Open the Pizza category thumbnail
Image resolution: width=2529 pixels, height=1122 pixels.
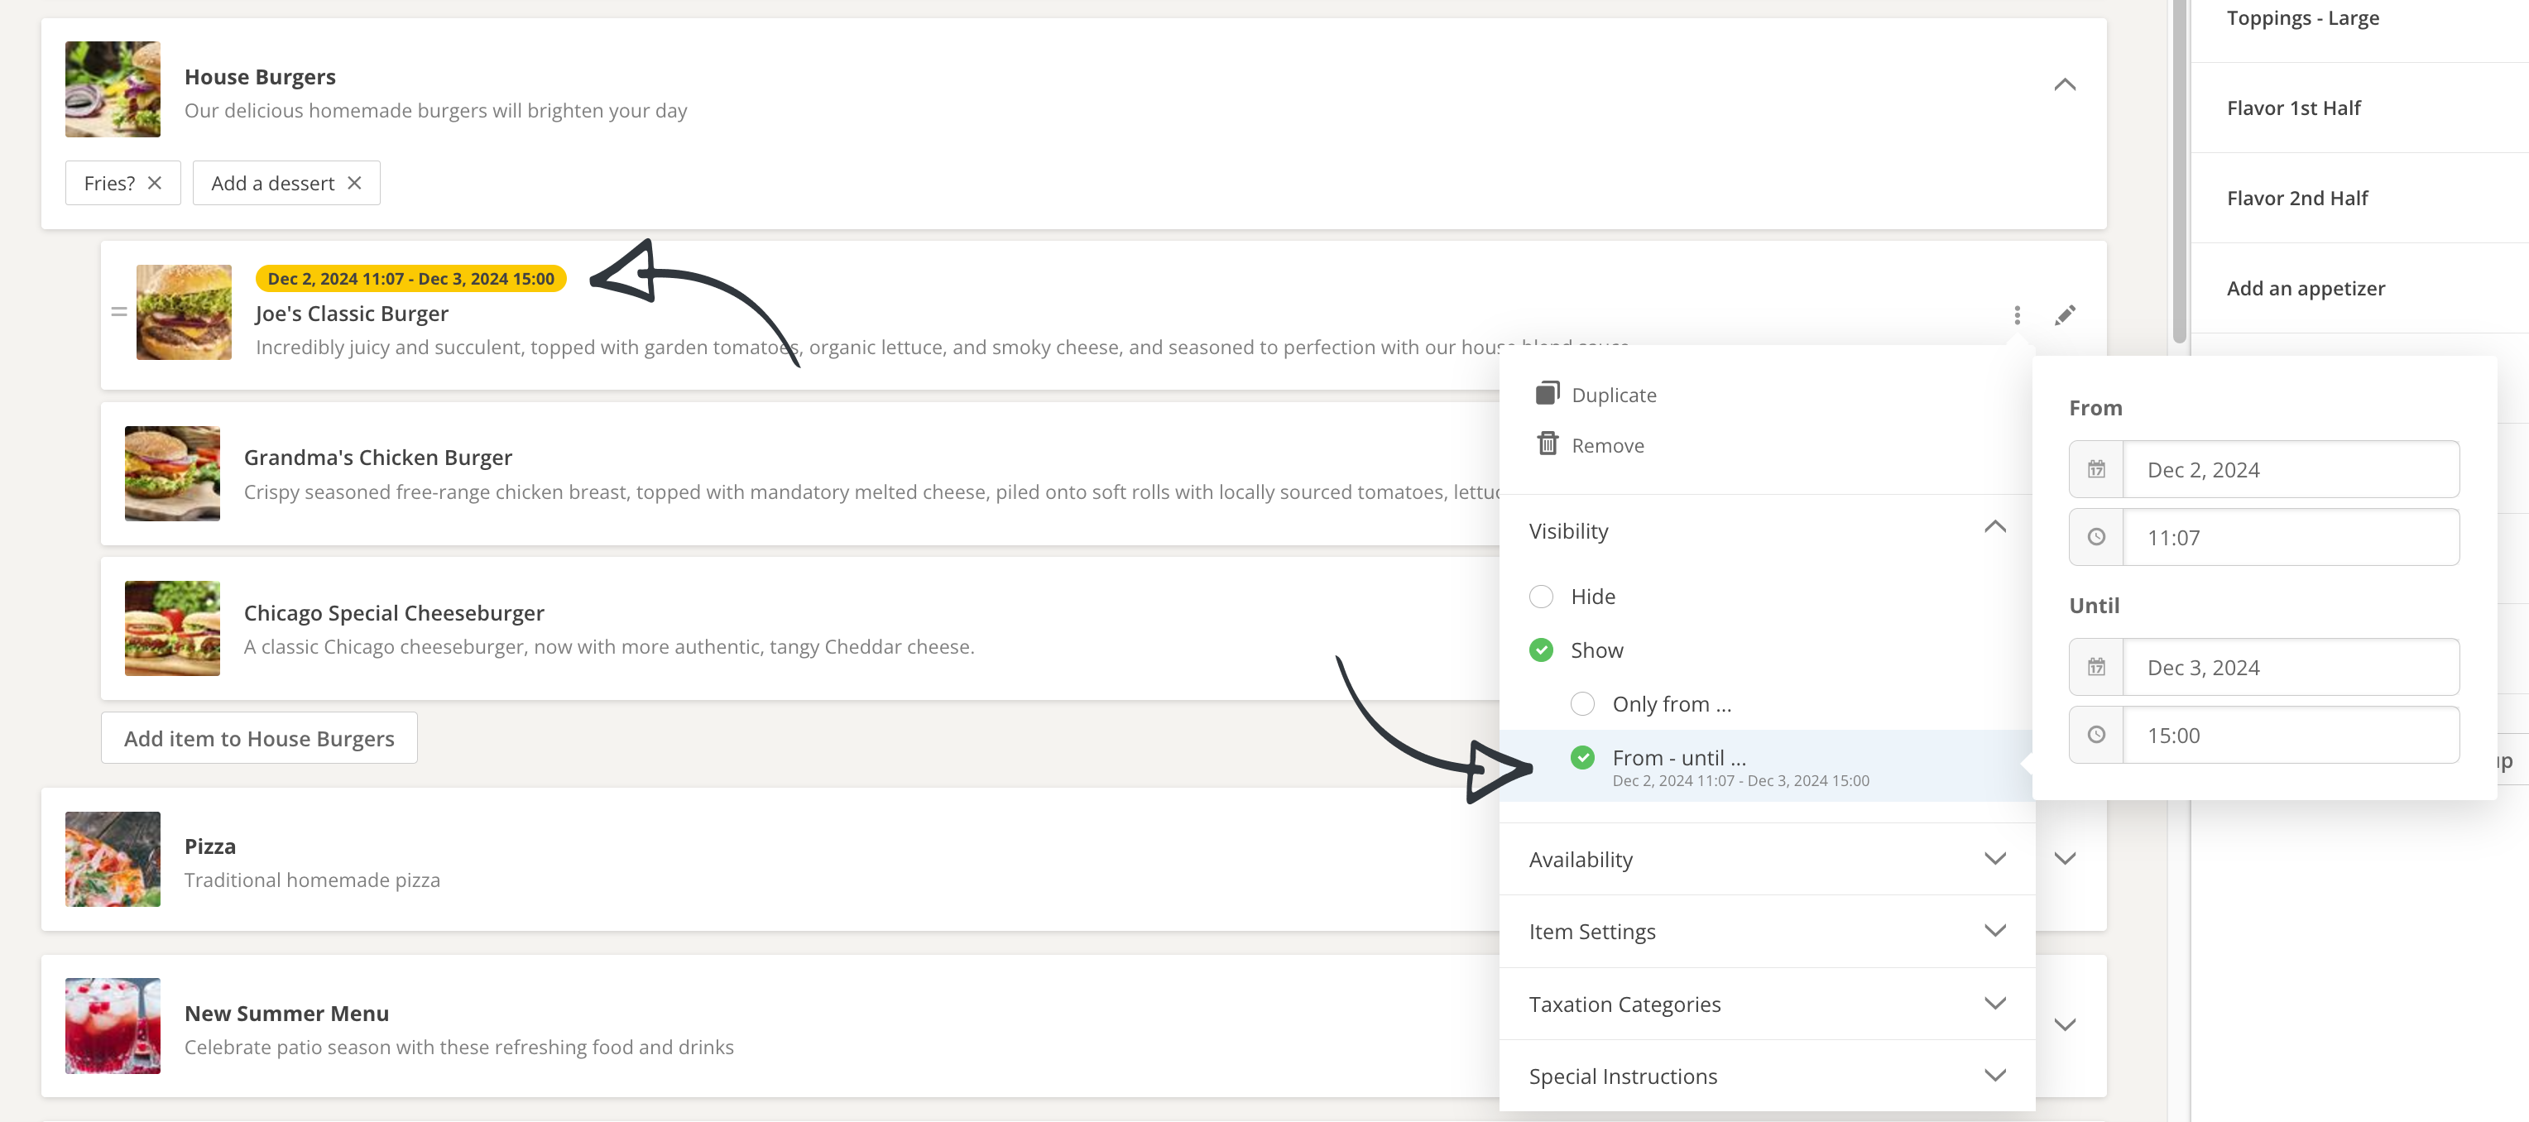(113, 859)
